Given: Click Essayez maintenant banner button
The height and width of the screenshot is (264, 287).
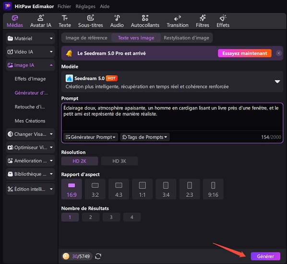Looking at the screenshot, I should point(245,53).
